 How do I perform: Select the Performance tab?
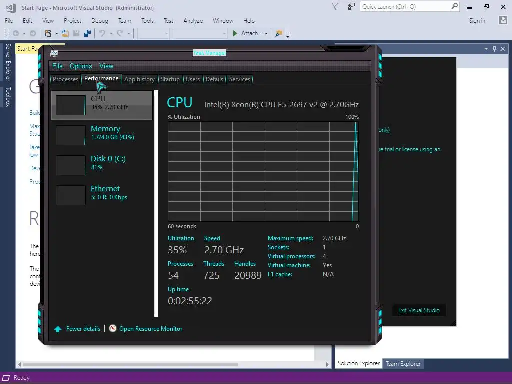coord(101,78)
